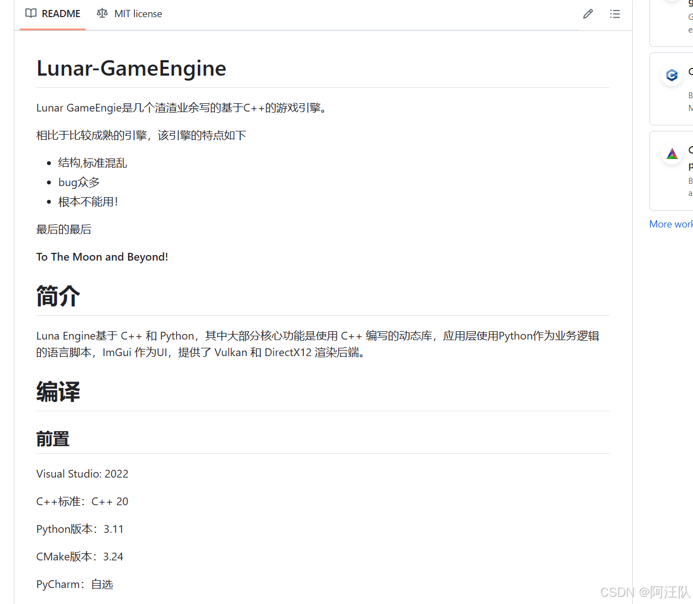Click the CMake triangle logo in the sidebar
Screen dimensions: 693x604
point(671,154)
